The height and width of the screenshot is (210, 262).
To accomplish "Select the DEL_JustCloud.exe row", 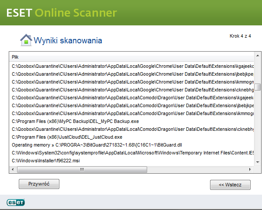I will (132, 137).
